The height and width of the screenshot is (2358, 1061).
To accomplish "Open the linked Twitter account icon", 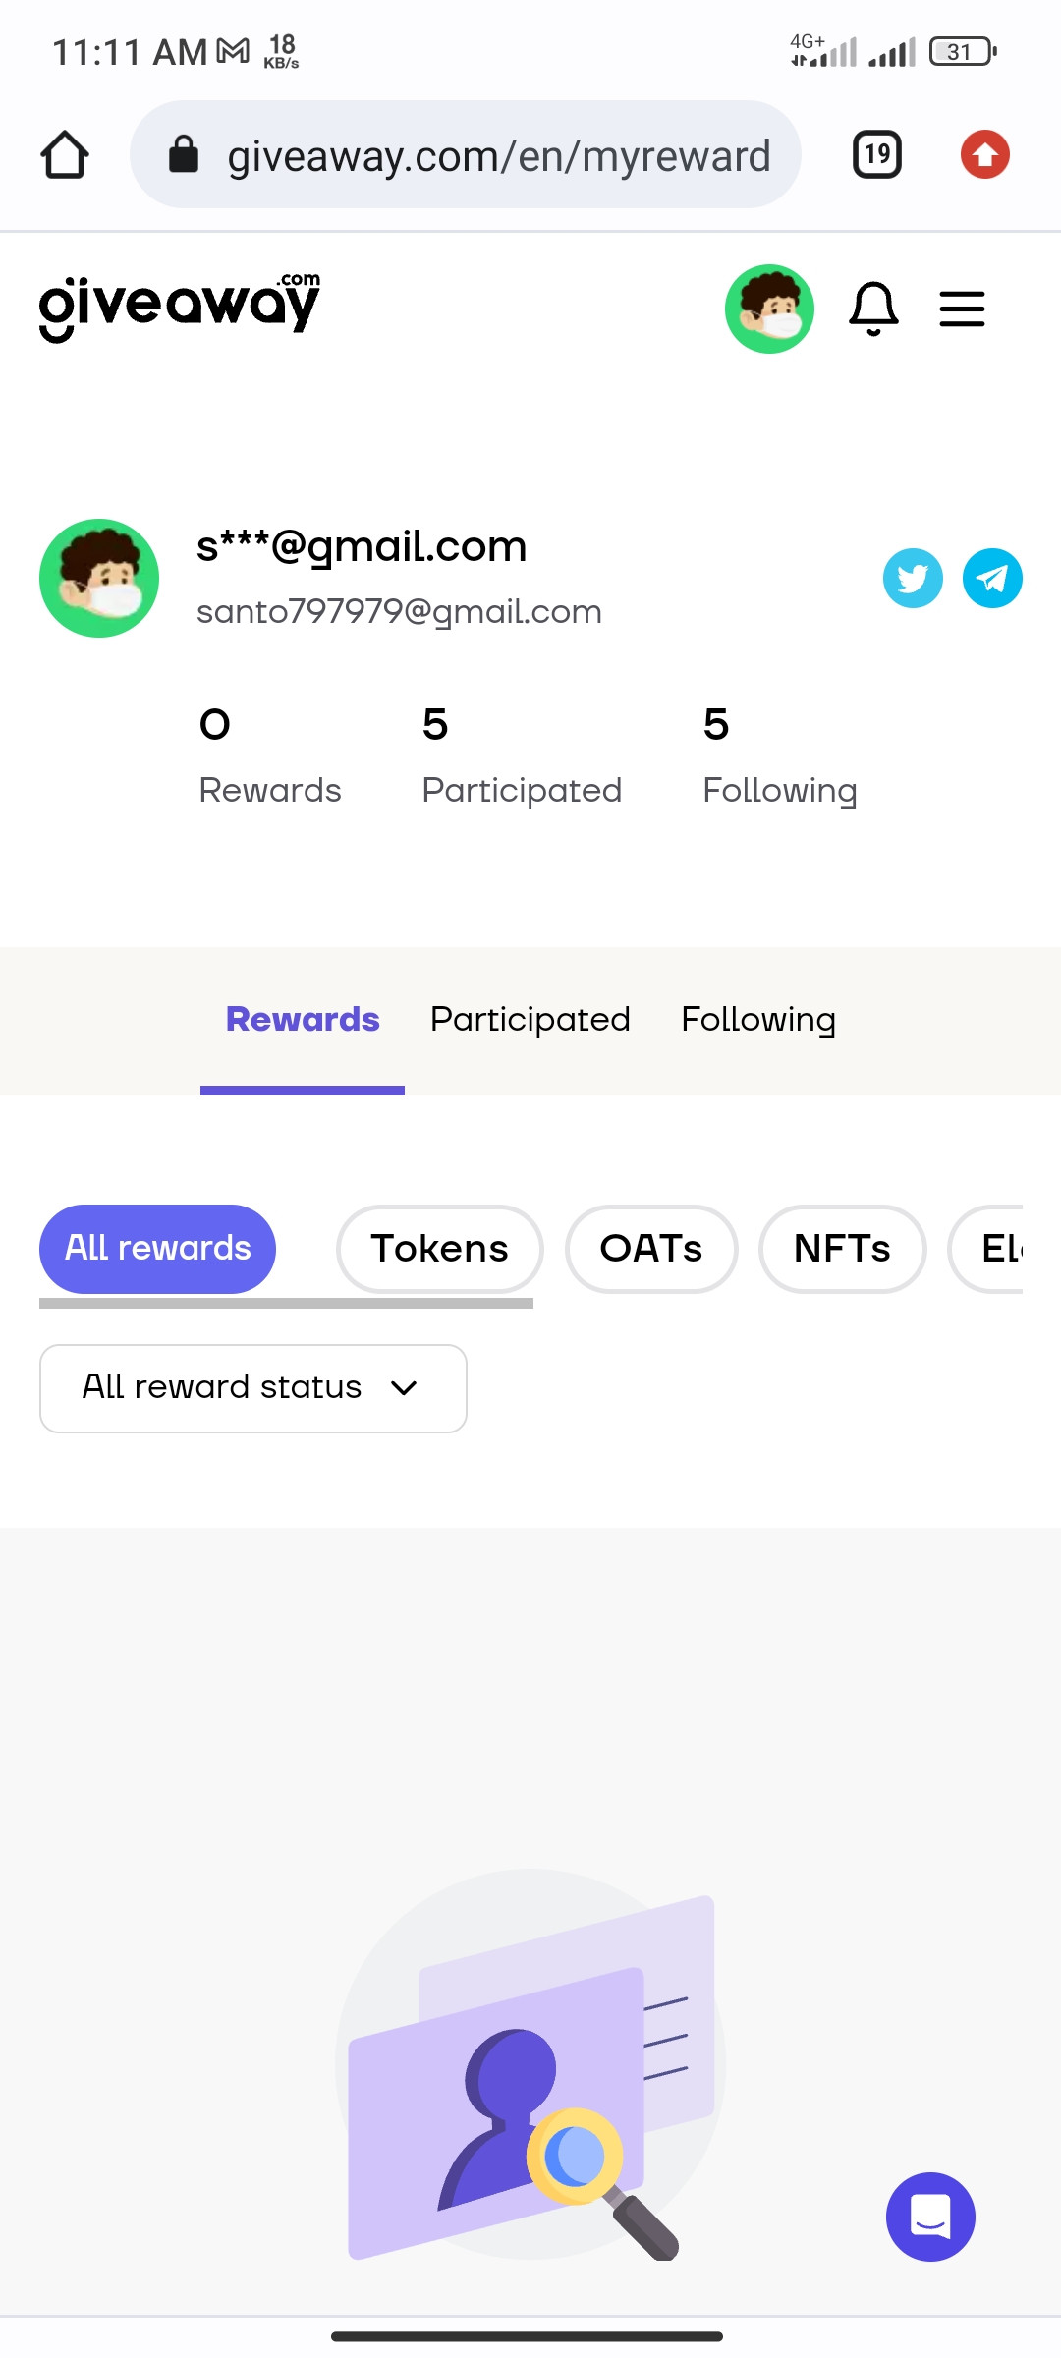I will pyautogui.click(x=913, y=578).
